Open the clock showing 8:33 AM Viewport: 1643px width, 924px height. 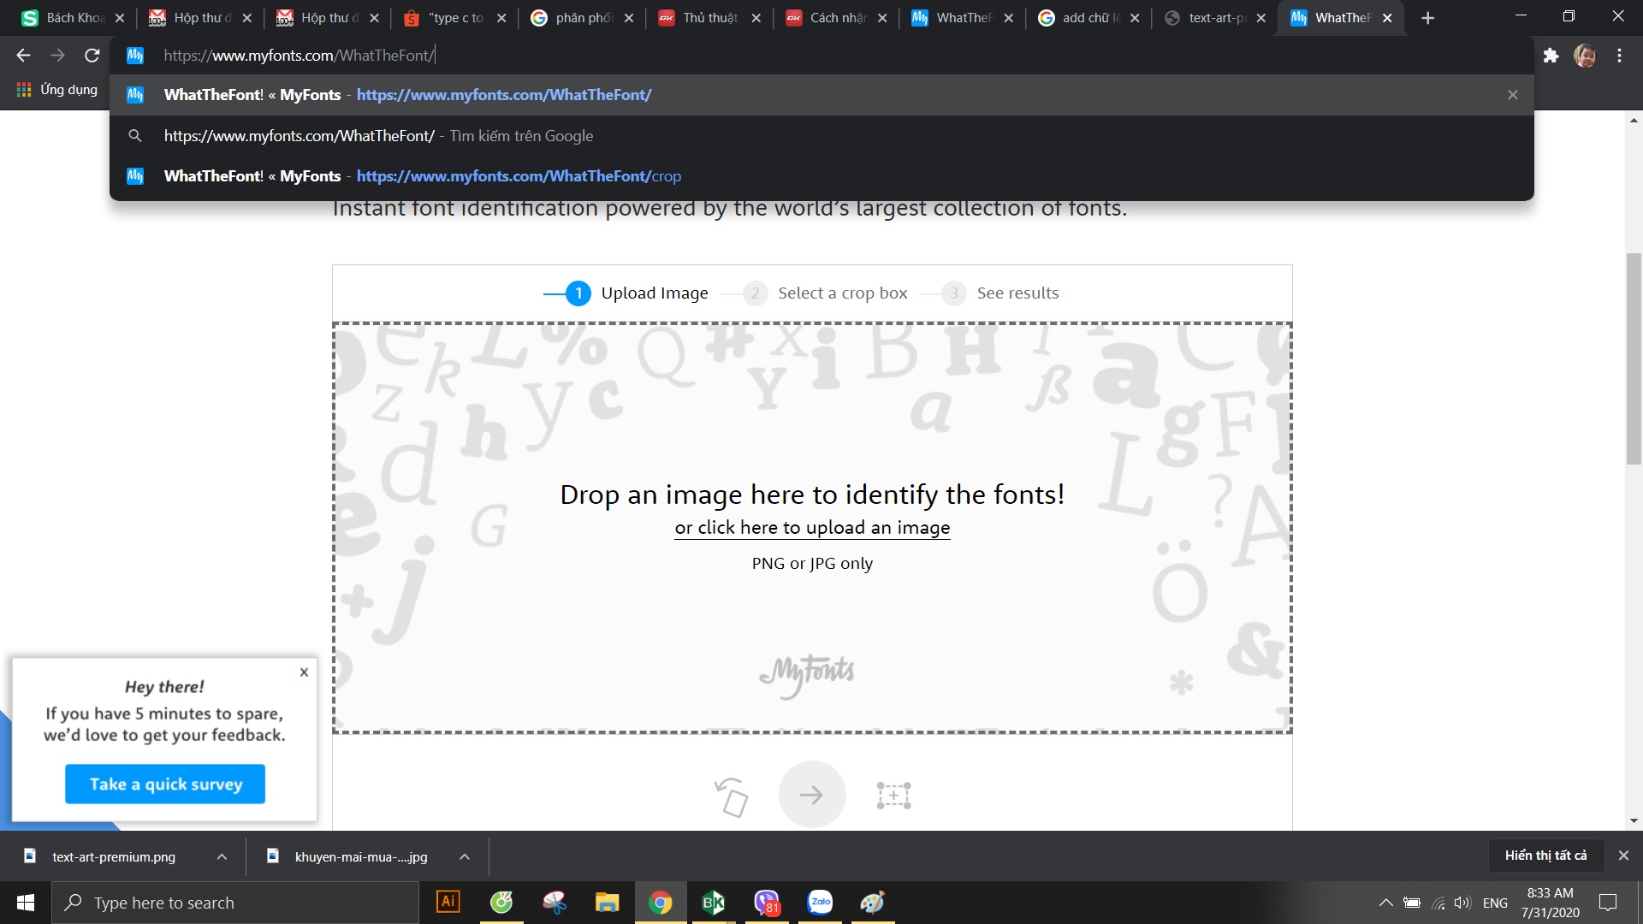click(1550, 903)
